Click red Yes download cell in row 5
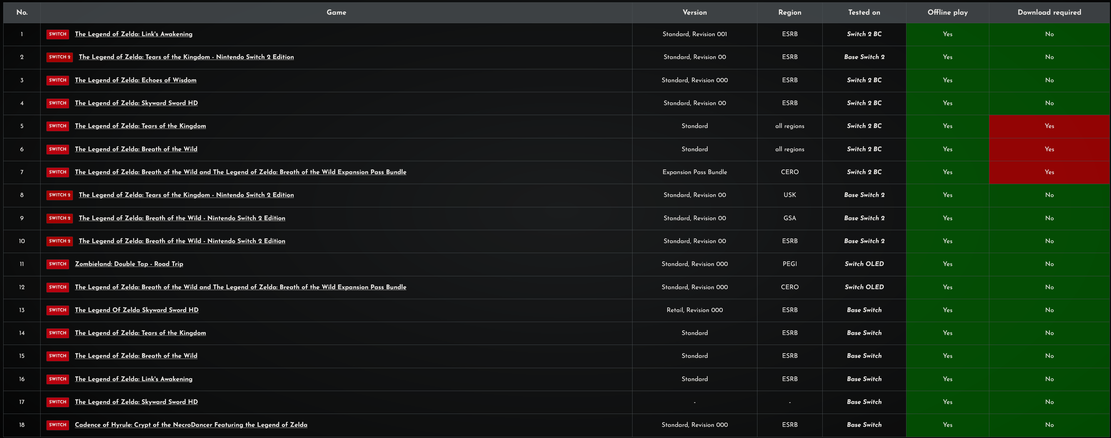 [1049, 126]
